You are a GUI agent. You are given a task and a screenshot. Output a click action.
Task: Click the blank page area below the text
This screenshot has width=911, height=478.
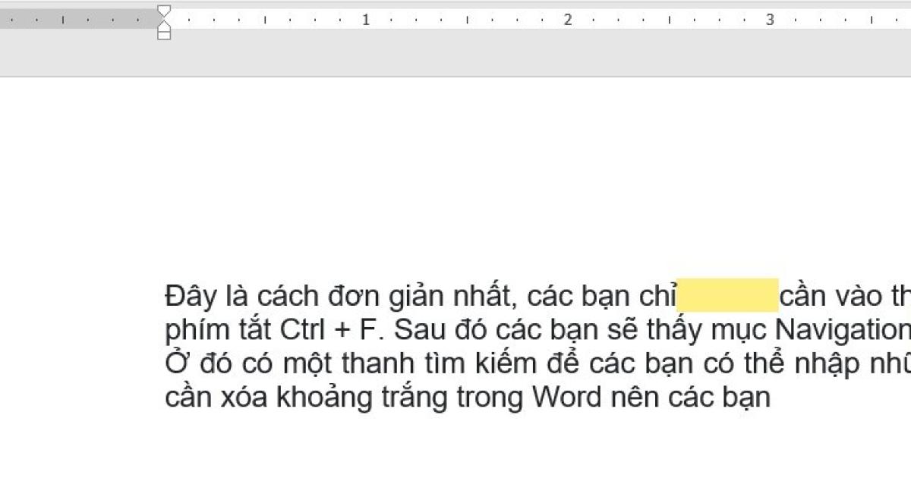click(455, 448)
